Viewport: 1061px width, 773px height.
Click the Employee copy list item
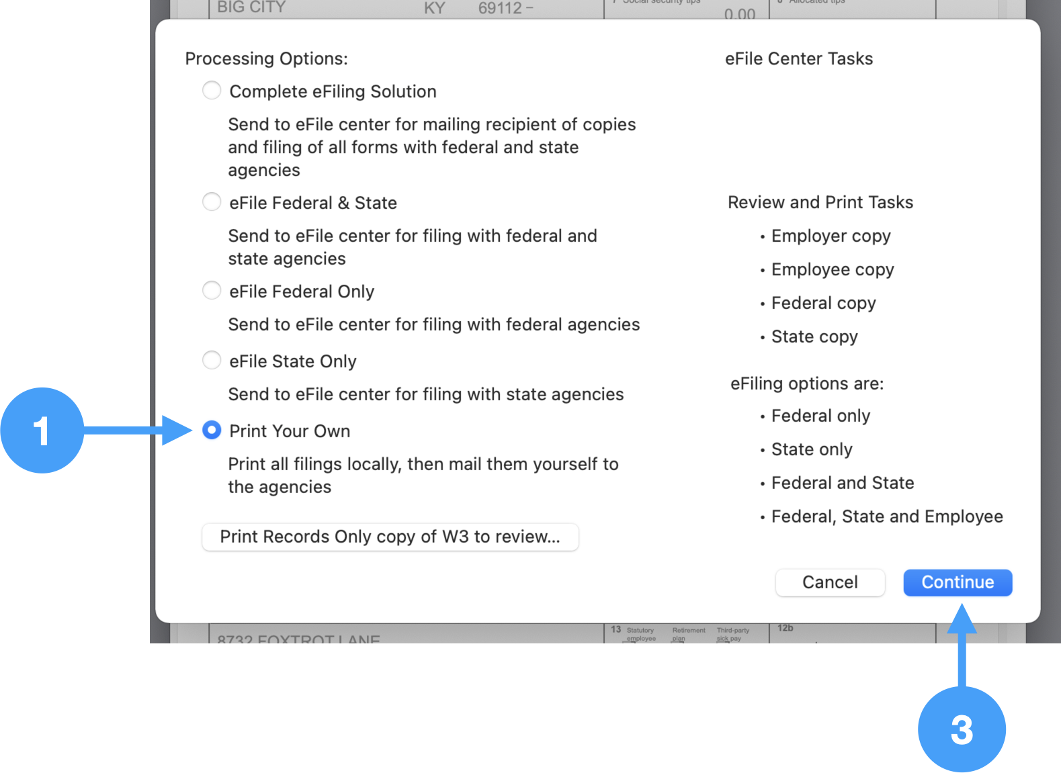[832, 270]
